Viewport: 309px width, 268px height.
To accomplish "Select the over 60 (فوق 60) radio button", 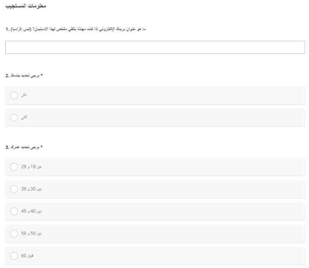I will (13, 256).
